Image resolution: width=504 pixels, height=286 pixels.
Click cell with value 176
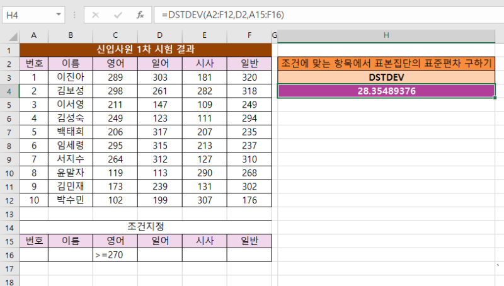click(249, 200)
